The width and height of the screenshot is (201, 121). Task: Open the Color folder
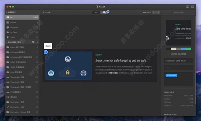click(22, 72)
